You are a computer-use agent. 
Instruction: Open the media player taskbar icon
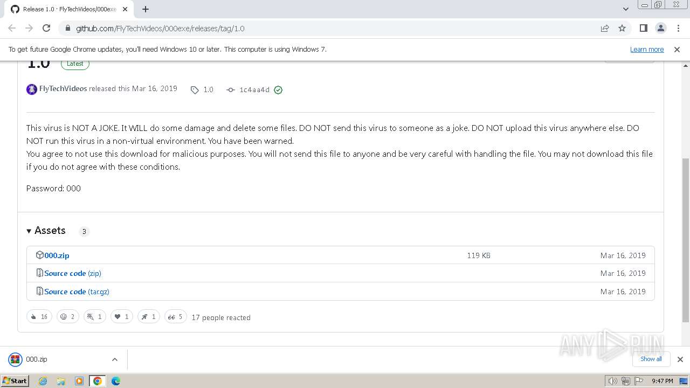pos(79,381)
